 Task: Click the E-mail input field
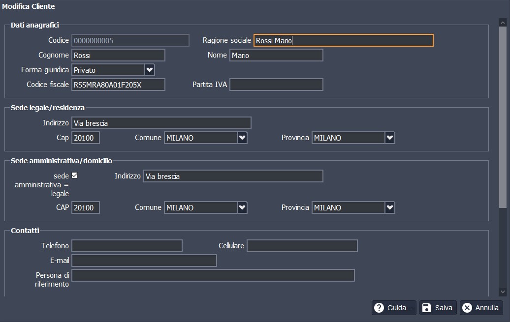pyautogui.click(x=144, y=261)
